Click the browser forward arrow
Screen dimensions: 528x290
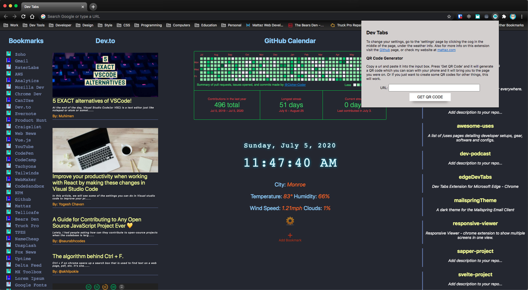point(15,16)
